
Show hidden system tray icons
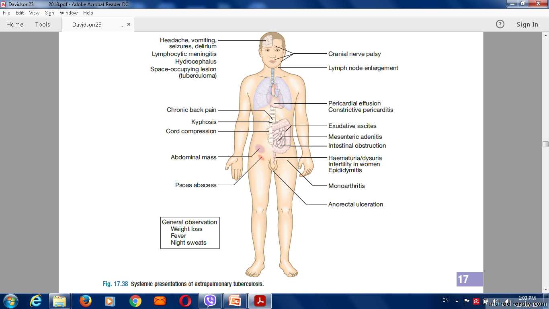457,301
